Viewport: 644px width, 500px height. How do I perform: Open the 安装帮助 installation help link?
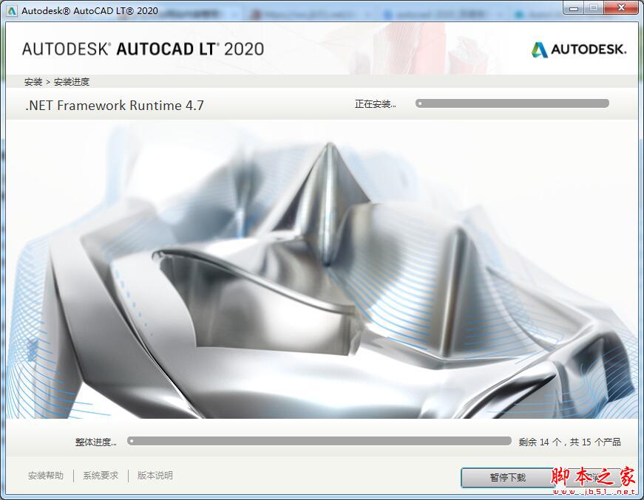tap(44, 475)
